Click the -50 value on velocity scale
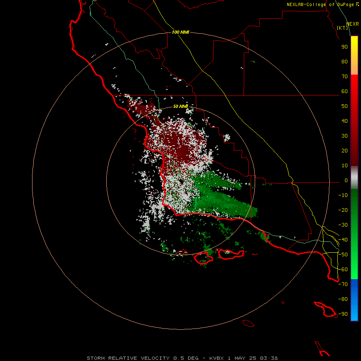361x361 pixels. click(x=343, y=255)
